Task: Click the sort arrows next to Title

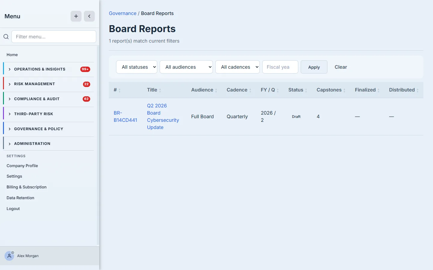Action: [160, 90]
